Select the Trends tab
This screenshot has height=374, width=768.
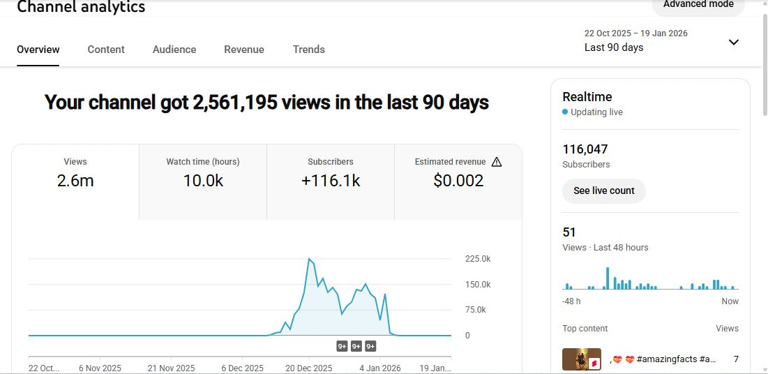(309, 50)
